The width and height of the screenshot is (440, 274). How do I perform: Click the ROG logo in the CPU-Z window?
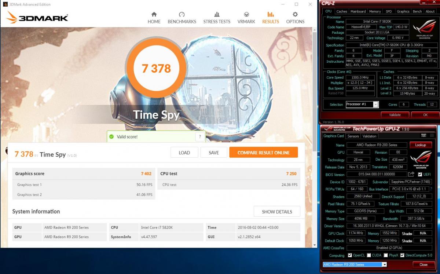tap(424, 30)
